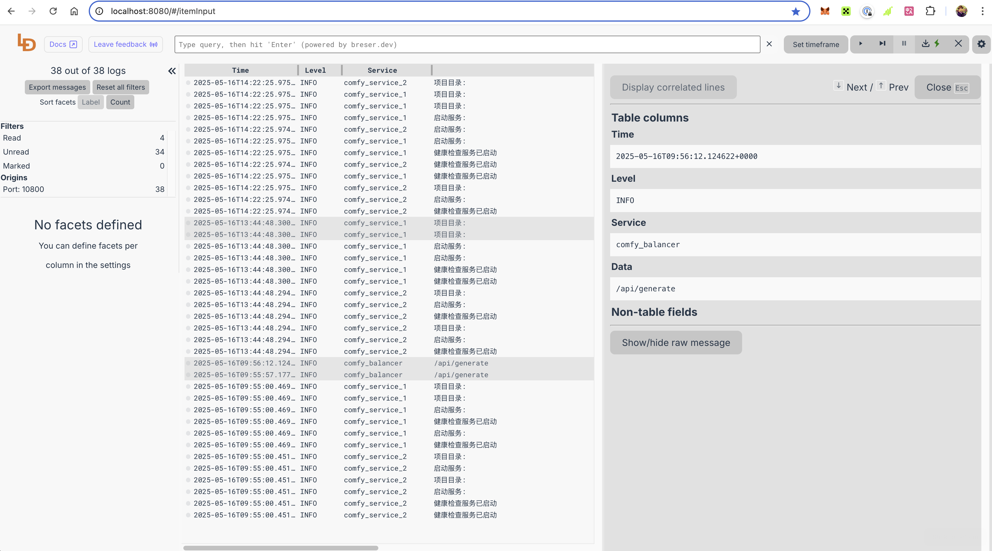Click Set timeframe button

click(x=816, y=44)
